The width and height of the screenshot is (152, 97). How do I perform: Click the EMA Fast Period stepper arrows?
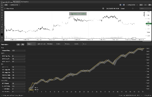(25, 56)
